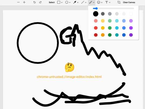Image resolution: width=145 pixels, height=109 pixels.
Task: Redo the last action
Action: point(40,2)
